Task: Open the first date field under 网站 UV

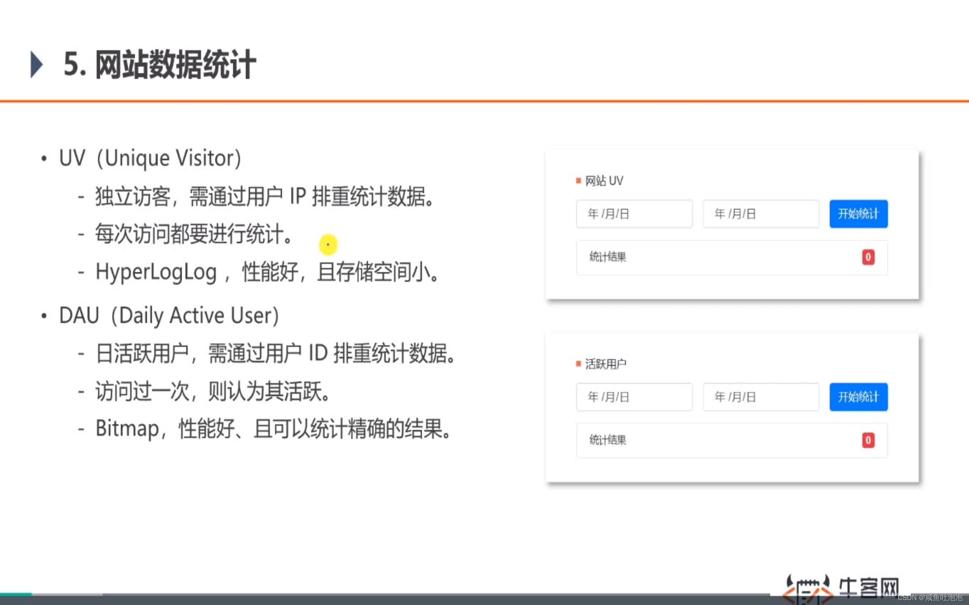Action: click(634, 214)
